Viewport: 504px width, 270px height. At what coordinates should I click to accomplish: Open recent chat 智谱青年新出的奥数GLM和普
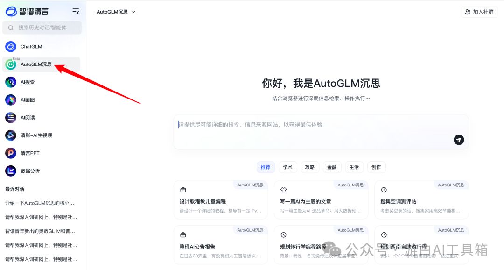pos(40,231)
